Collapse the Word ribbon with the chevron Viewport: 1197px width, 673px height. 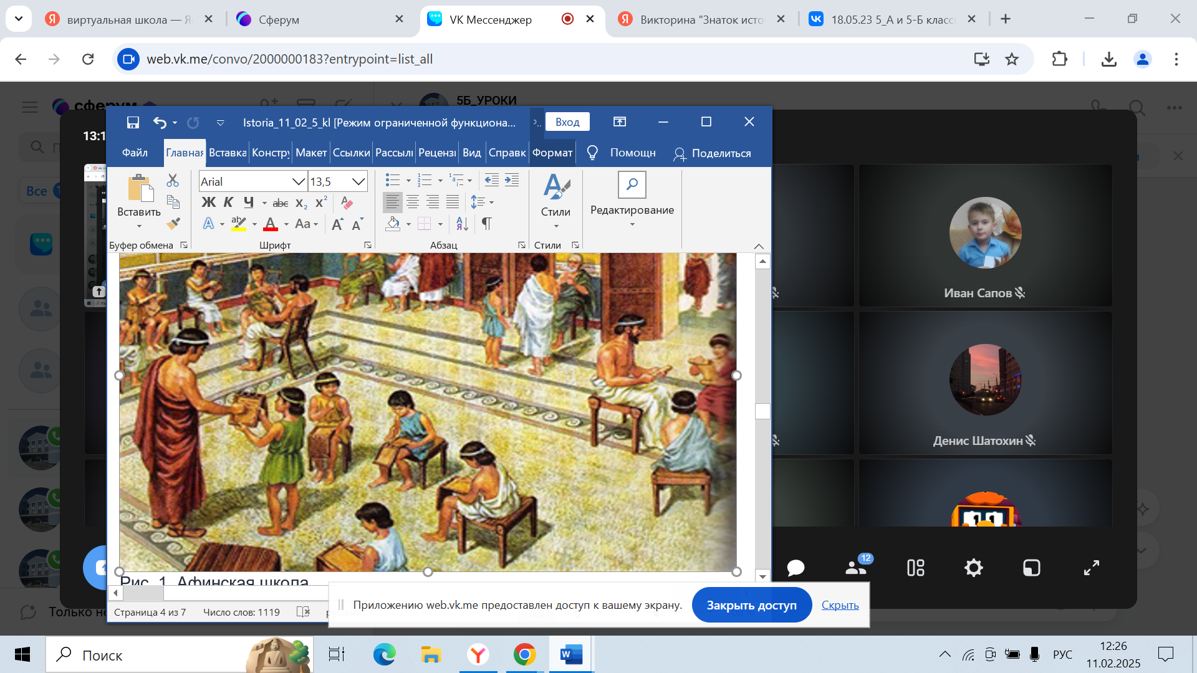click(759, 246)
